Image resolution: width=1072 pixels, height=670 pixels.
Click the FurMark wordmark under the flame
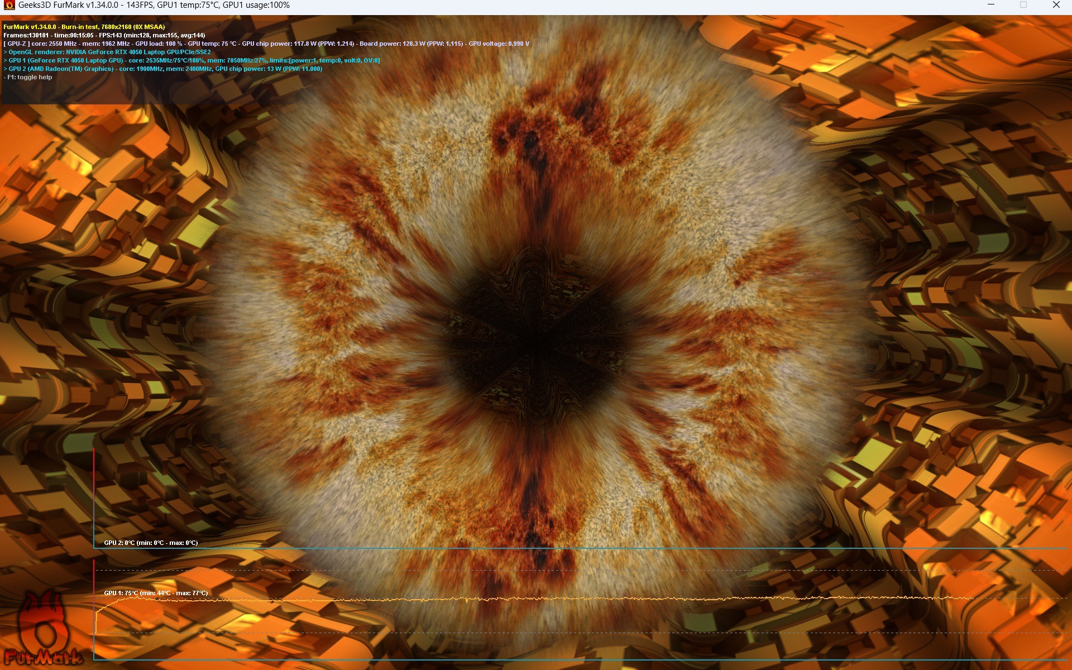43,657
